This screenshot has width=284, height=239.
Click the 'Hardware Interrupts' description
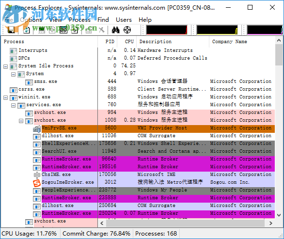coord(165,50)
